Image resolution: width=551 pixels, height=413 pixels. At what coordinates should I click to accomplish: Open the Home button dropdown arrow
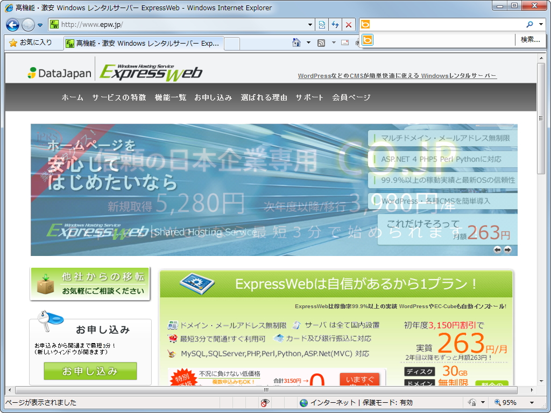(x=308, y=42)
